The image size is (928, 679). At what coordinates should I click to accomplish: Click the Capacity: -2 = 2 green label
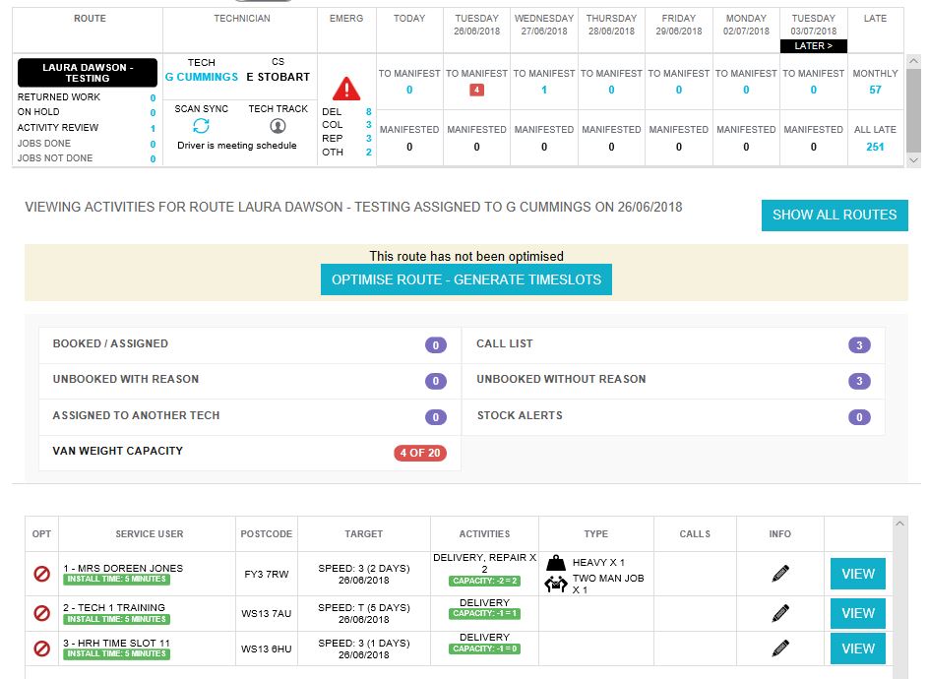click(x=485, y=582)
